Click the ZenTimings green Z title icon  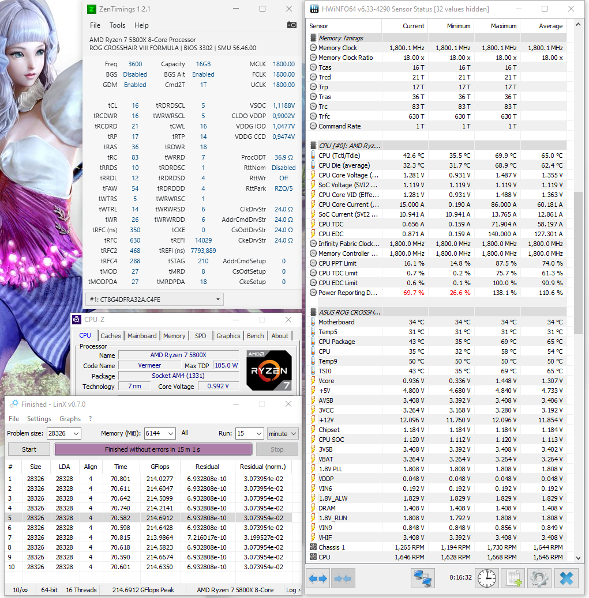[x=92, y=9]
